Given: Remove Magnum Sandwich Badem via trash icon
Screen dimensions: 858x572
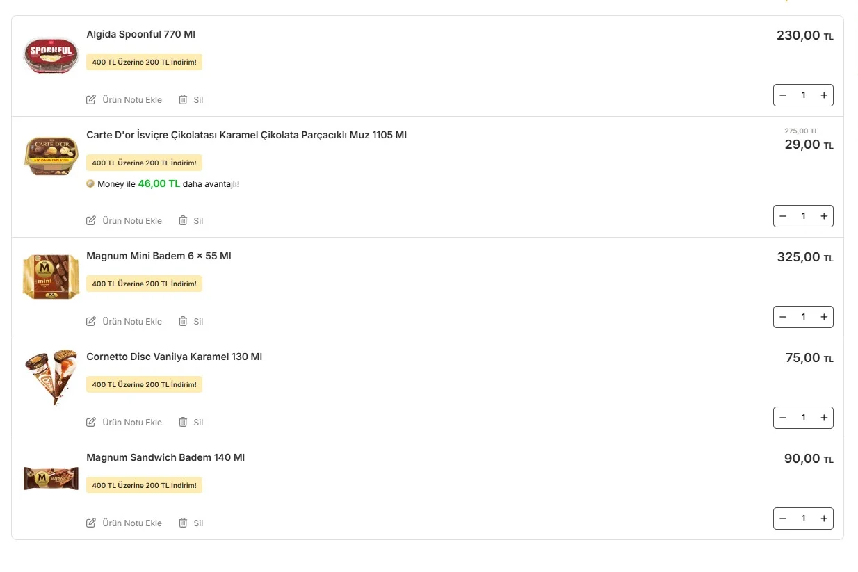Looking at the screenshot, I should tap(183, 523).
